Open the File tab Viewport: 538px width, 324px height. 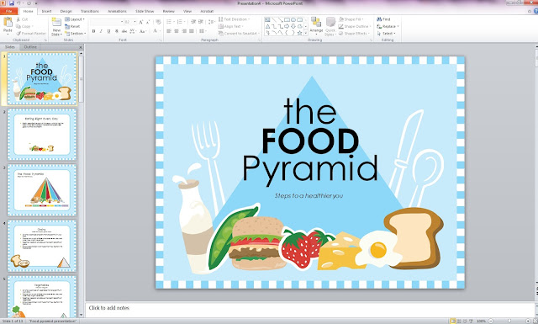9,11
